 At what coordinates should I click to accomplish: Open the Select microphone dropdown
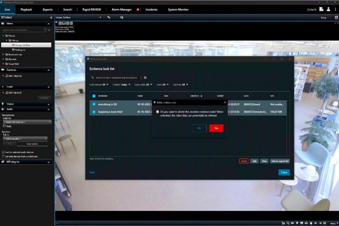click(x=27, y=122)
